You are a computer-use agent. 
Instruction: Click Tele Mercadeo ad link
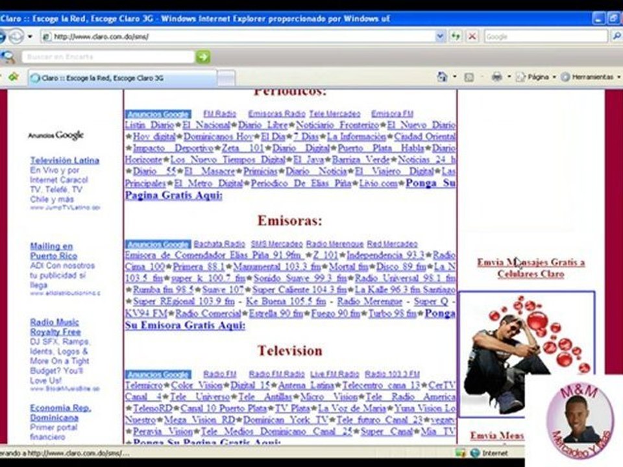point(335,114)
